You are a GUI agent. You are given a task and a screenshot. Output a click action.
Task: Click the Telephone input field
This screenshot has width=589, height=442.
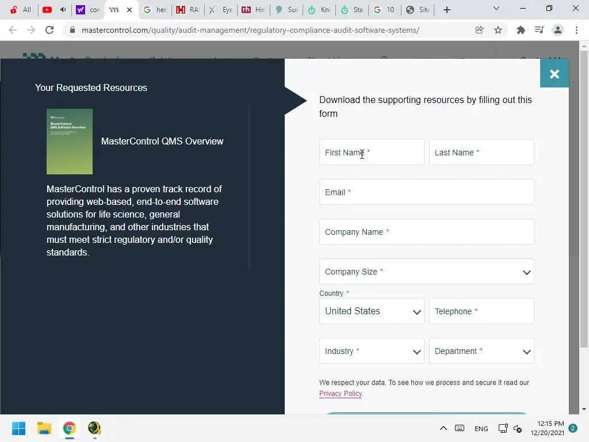481,311
